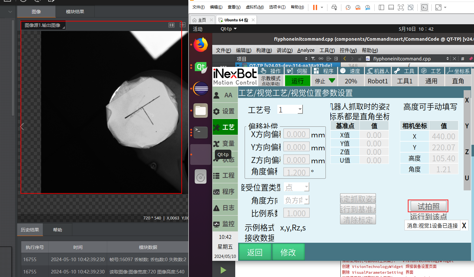Enter VMware full screen mode icon

(x=401, y=7)
